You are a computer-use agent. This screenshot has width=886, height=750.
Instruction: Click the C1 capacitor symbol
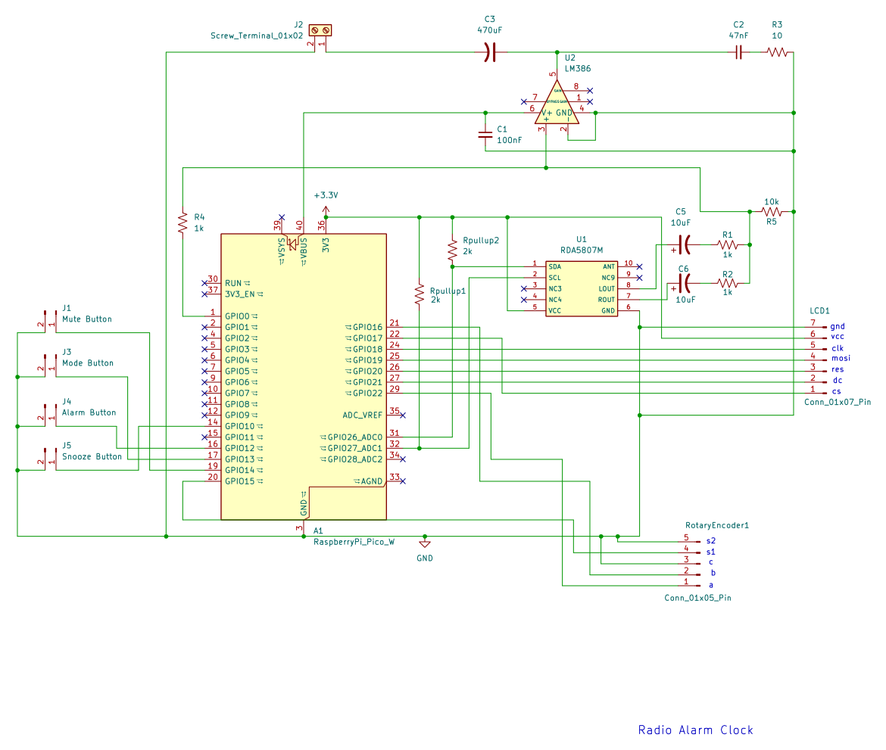click(485, 135)
